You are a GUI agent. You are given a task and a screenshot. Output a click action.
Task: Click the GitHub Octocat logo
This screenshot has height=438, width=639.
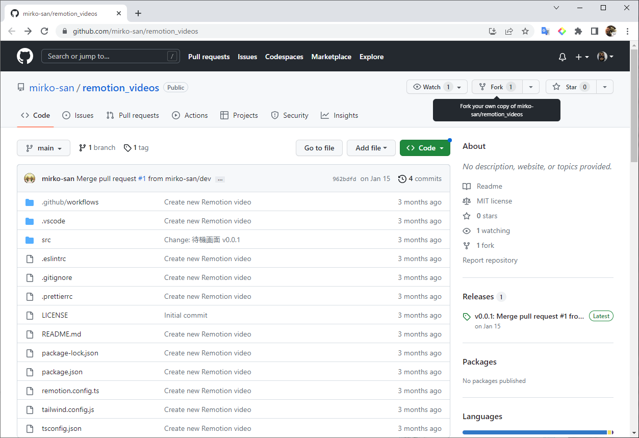tap(25, 56)
